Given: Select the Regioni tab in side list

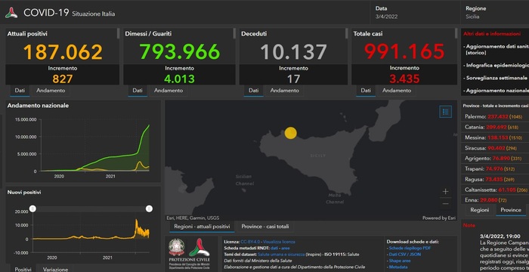Looking at the screenshot, I should click(x=479, y=210).
